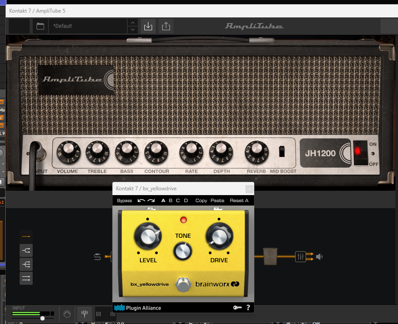This screenshot has height=324, width=398.
Task: Click the round MIDI connector icon in bottom bar
Action: point(67,314)
